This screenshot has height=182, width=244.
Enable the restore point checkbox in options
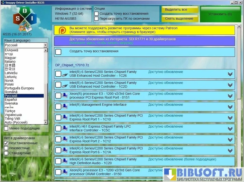pos(96,14)
